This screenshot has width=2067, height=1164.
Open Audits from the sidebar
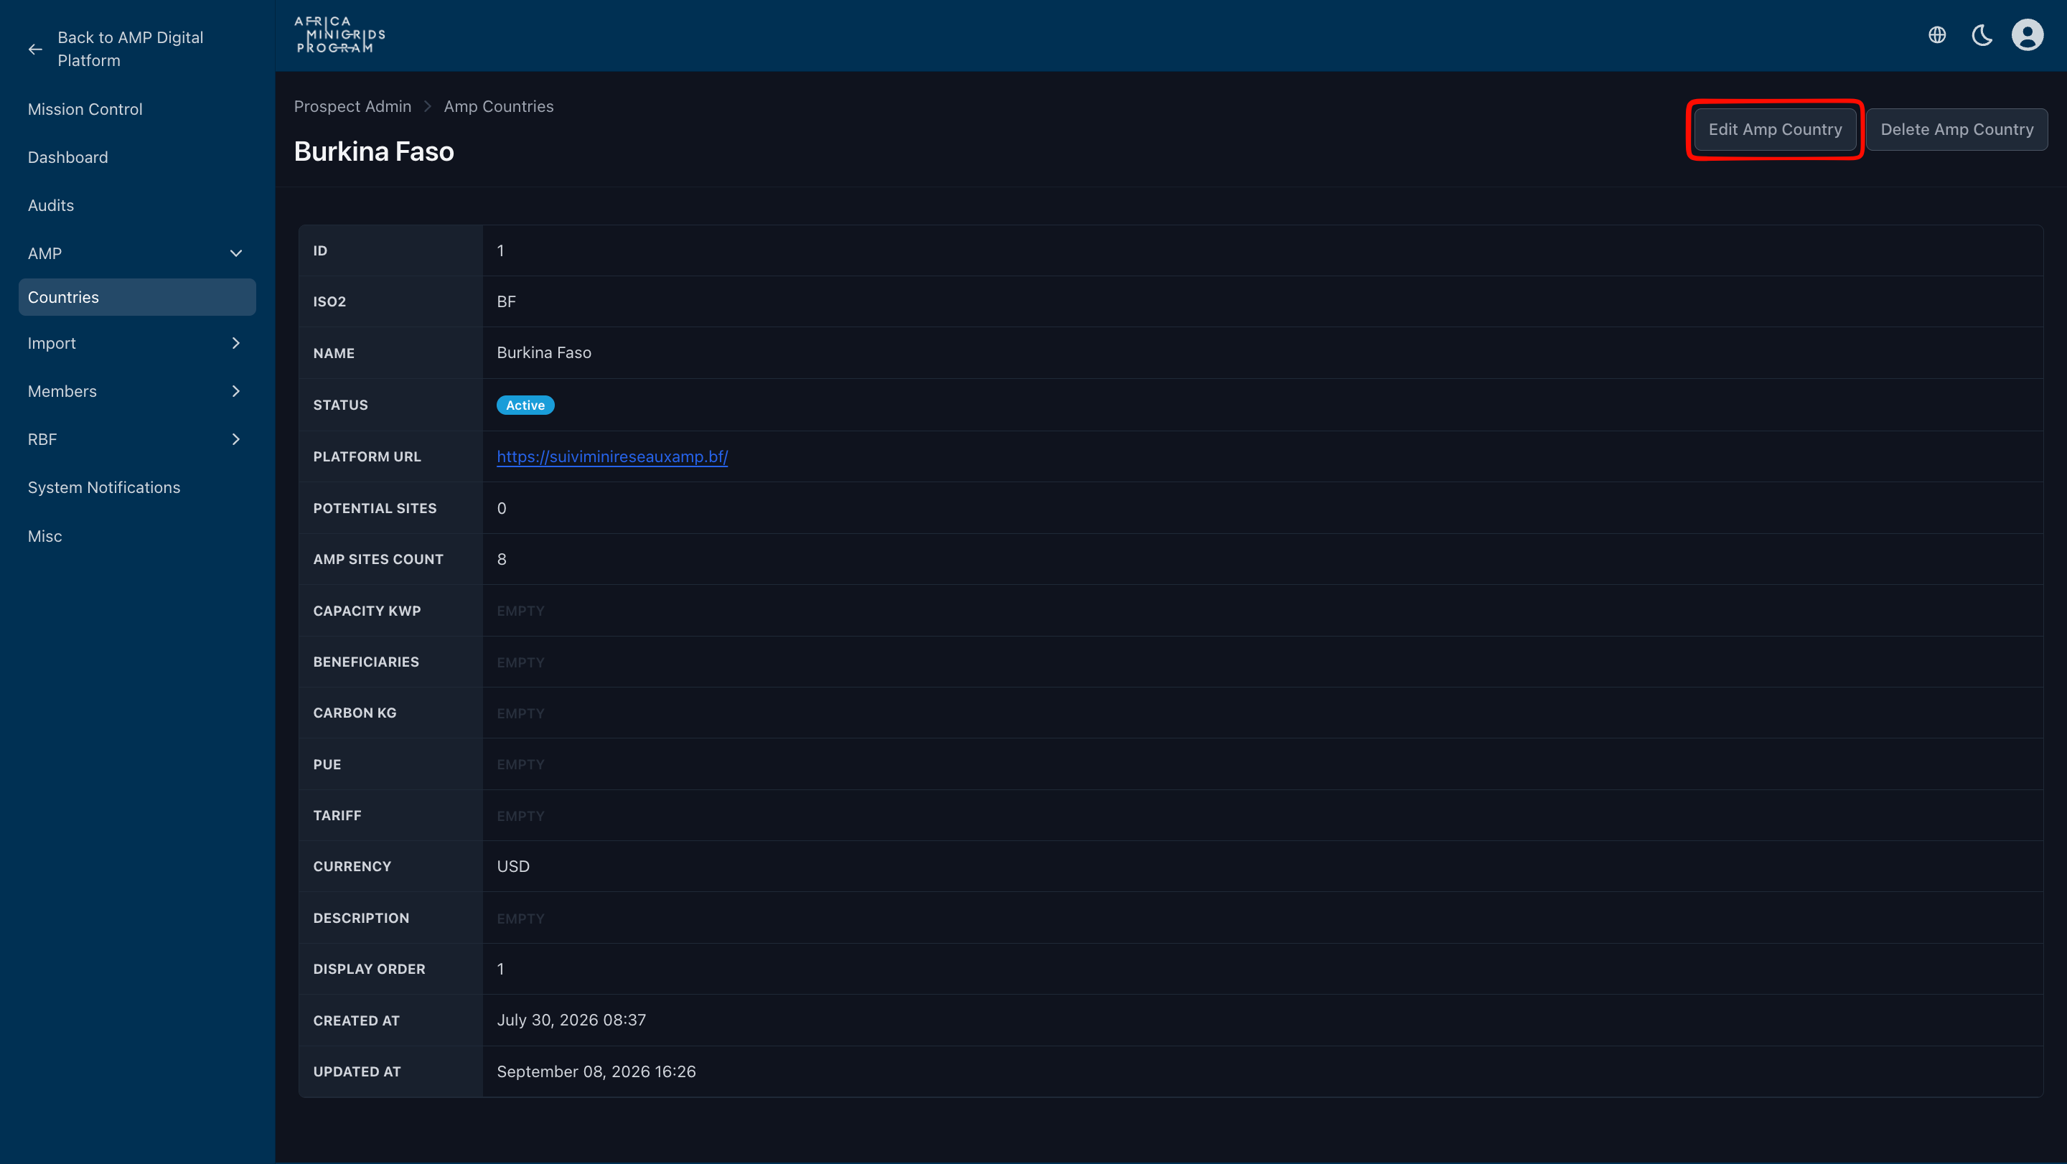50,205
